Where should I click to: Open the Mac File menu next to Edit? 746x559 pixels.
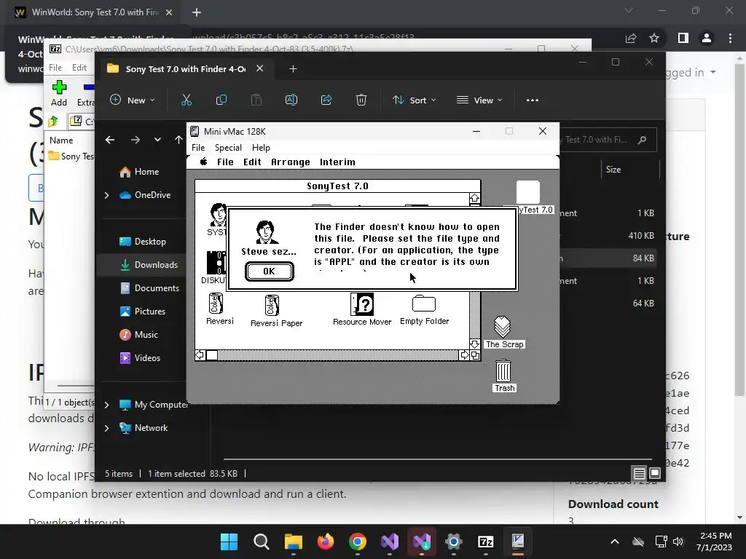[225, 162]
